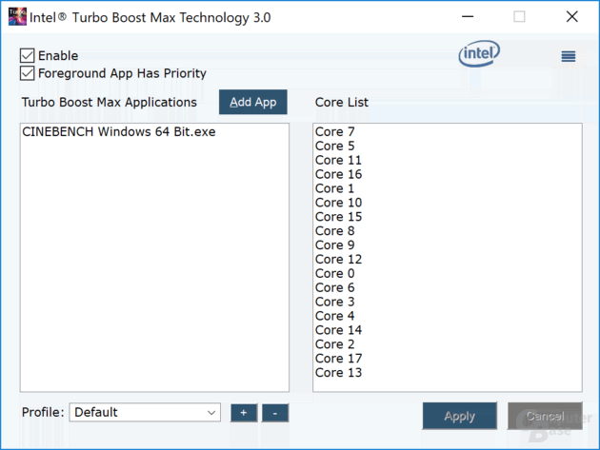Open the hamburger menu icon
Image resolution: width=600 pixels, height=450 pixels.
(569, 56)
